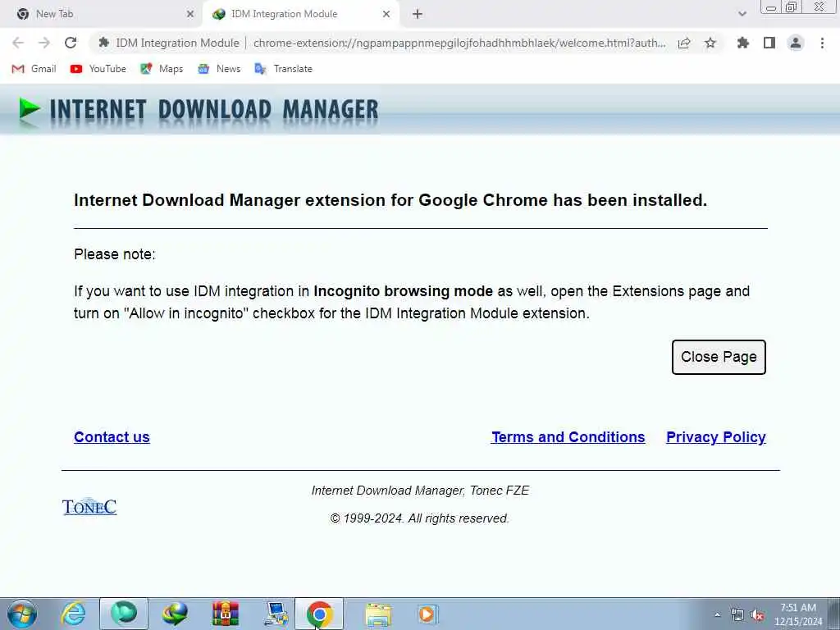Click the browser forward arrow
This screenshot has width=840, height=630.
(44, 43)
